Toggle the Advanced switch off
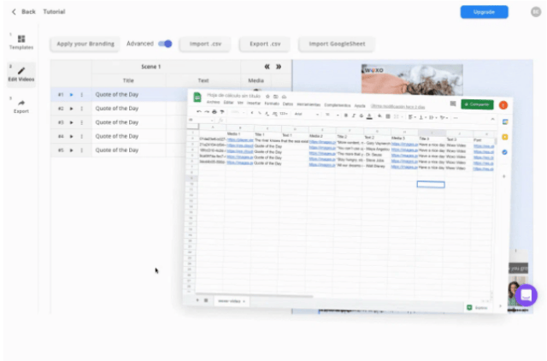The width and height of the screenshot is (547, 361). (x=165, y=44)
